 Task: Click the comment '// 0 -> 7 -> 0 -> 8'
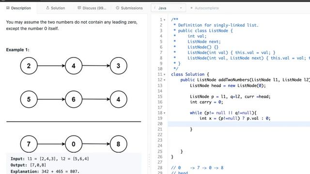point(197,168)
